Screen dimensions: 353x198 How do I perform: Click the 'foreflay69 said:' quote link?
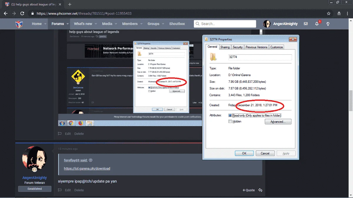click(76, 160)
